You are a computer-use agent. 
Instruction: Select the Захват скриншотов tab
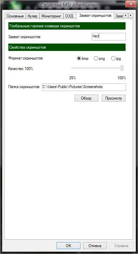click(x=95, y=16)
